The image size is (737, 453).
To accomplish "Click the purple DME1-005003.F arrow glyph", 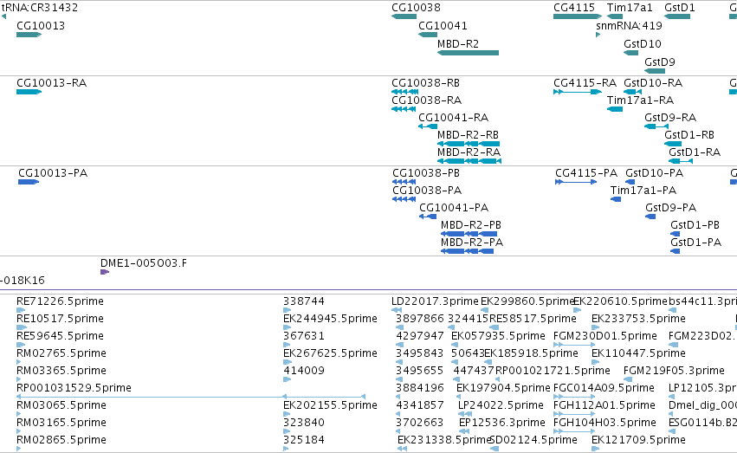I will [105, 272].
